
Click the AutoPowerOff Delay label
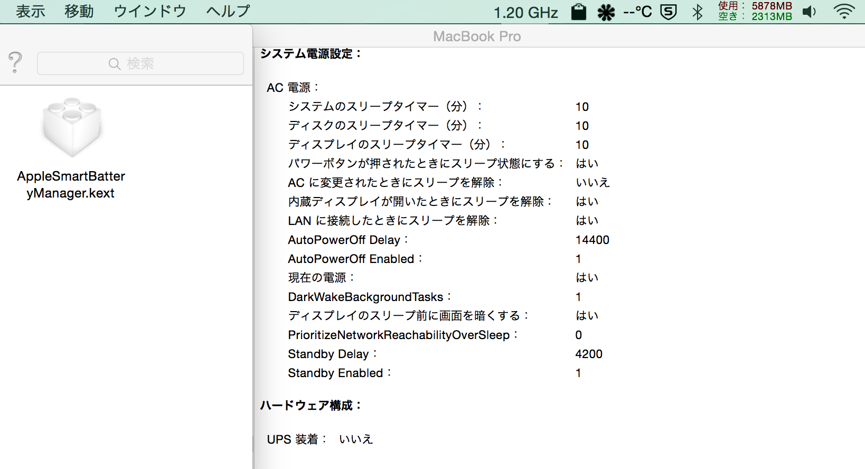[x=348, y=240]
